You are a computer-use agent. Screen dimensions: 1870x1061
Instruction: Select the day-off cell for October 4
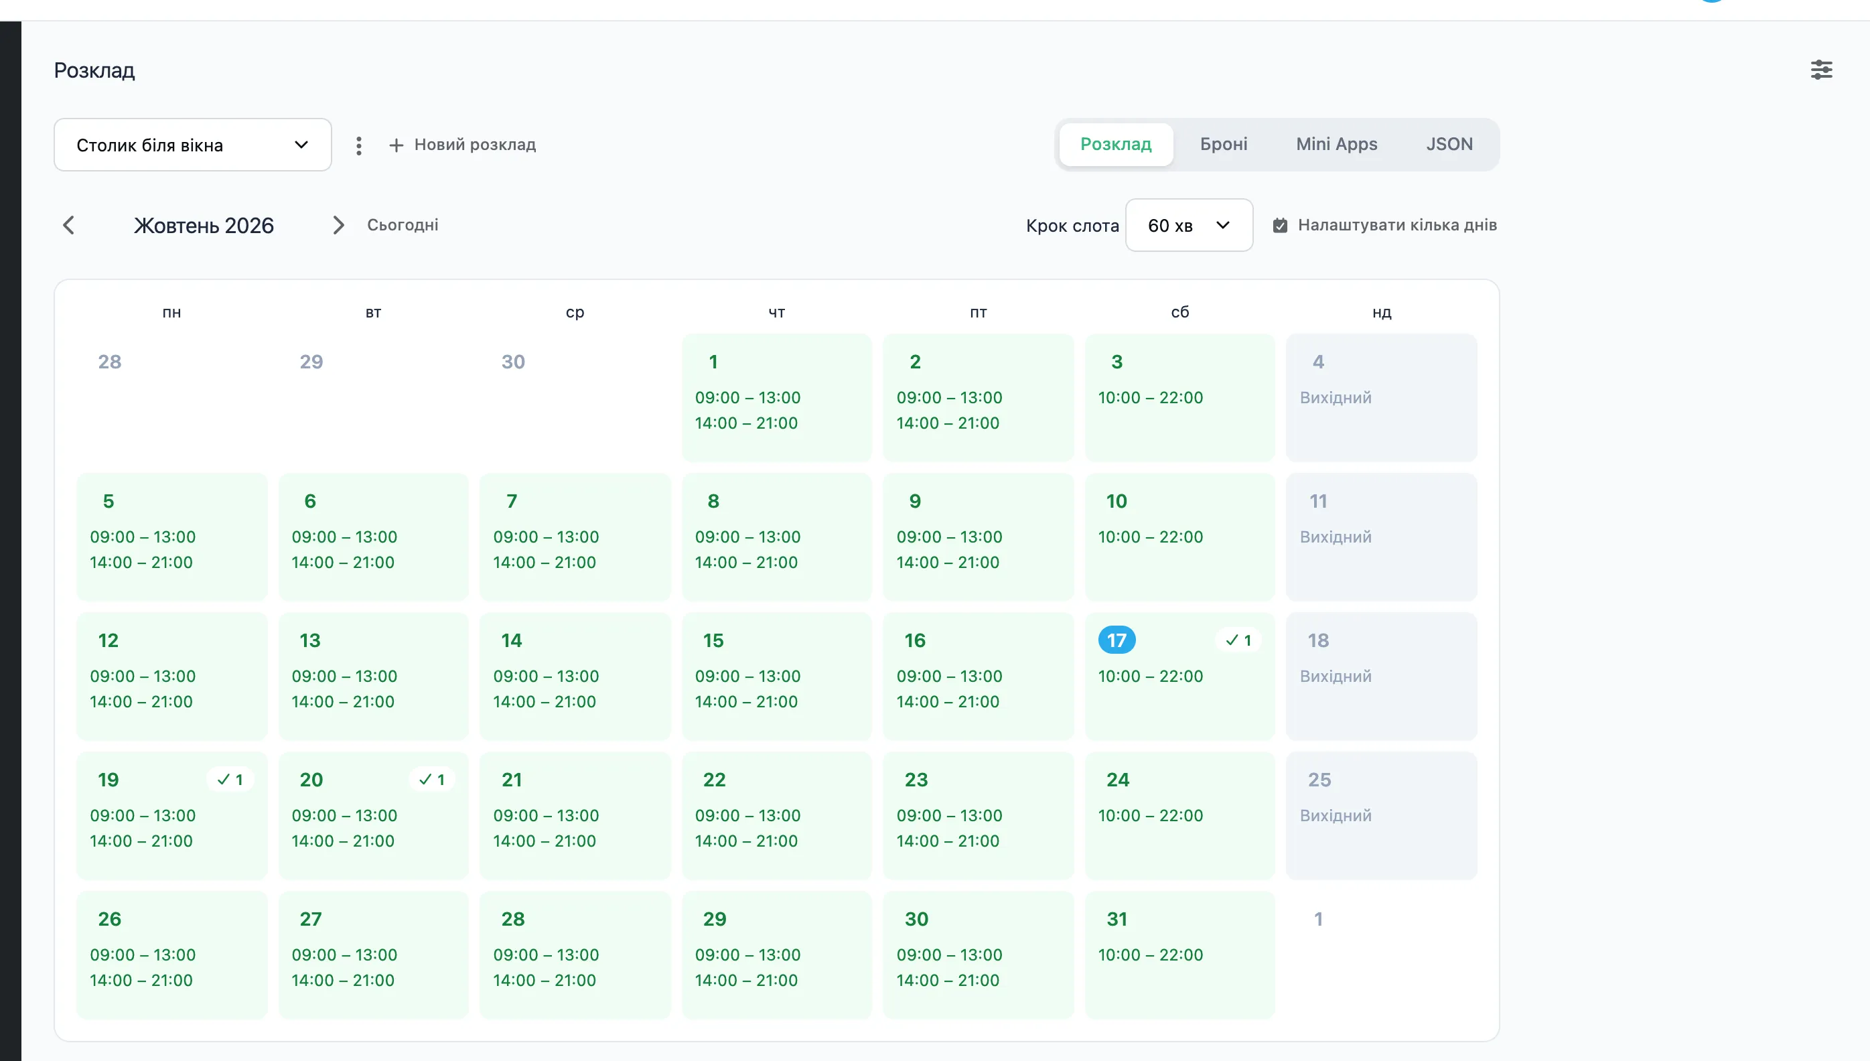pyautogui.click(x=1381, y=398)
